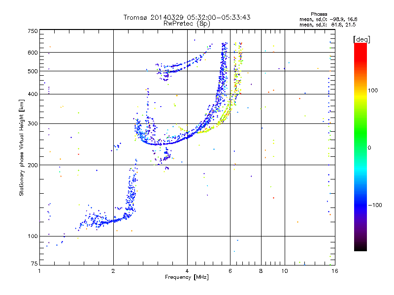
Task: Click the x-axis label '8'
Action: [261, 271]
